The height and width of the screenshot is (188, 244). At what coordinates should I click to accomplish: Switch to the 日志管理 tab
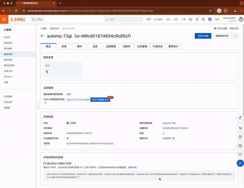(x=142, y=46)
